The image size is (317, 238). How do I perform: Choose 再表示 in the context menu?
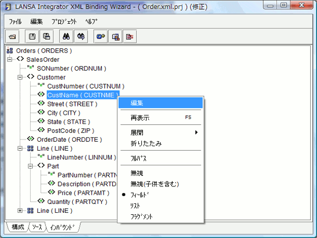161,117
